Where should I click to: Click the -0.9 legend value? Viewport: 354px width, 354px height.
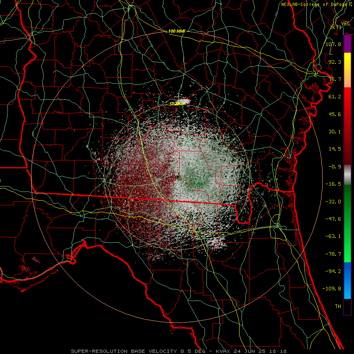pyautogui.click(x=335, y=167)
